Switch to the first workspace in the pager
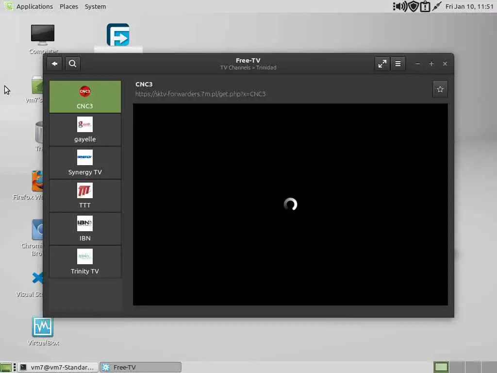497x373 pixels. click(x=441, y=367)
